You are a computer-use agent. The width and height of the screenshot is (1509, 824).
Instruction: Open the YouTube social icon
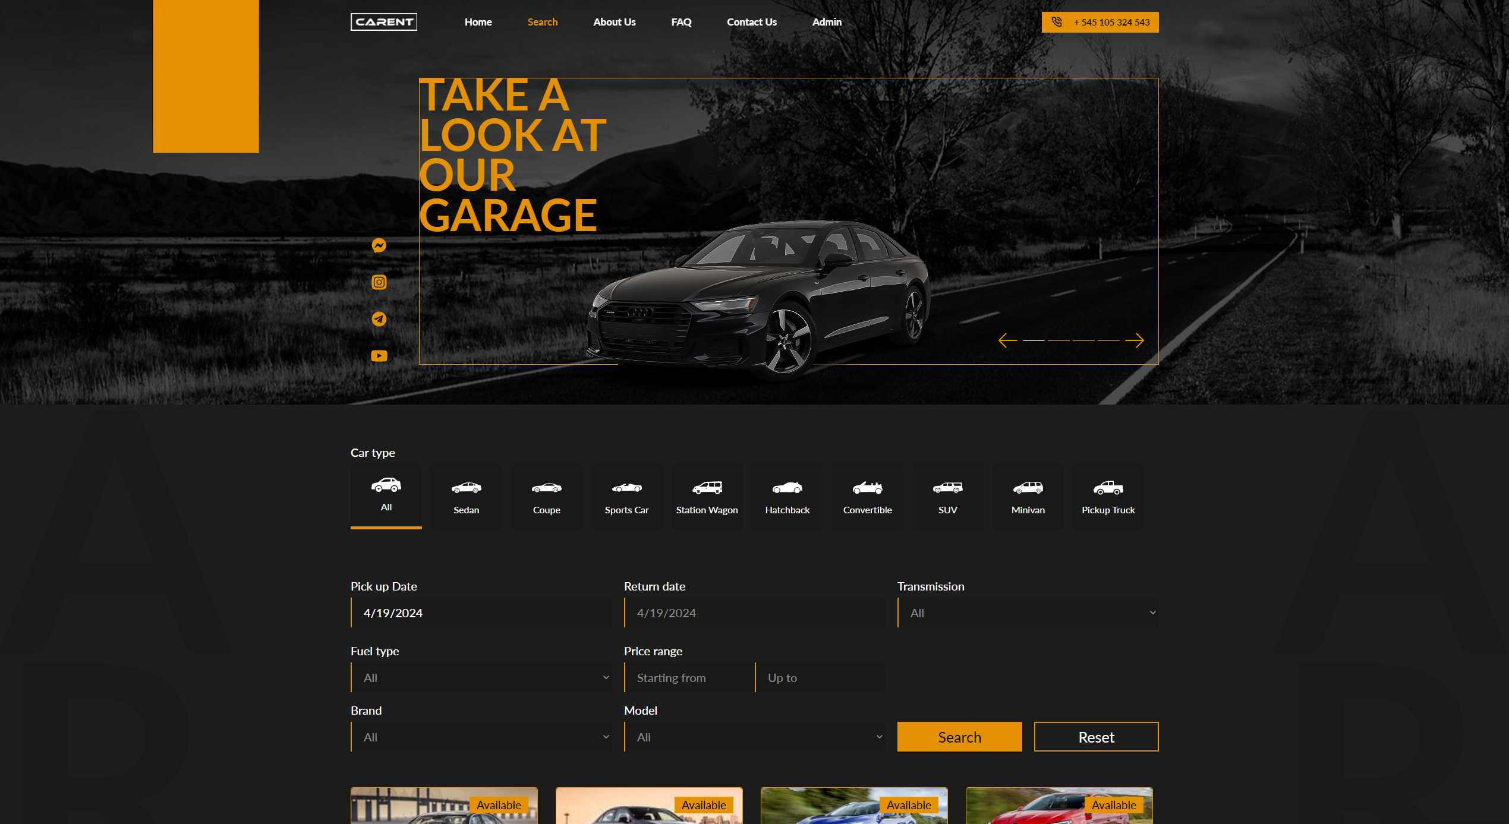pos(379,356)
